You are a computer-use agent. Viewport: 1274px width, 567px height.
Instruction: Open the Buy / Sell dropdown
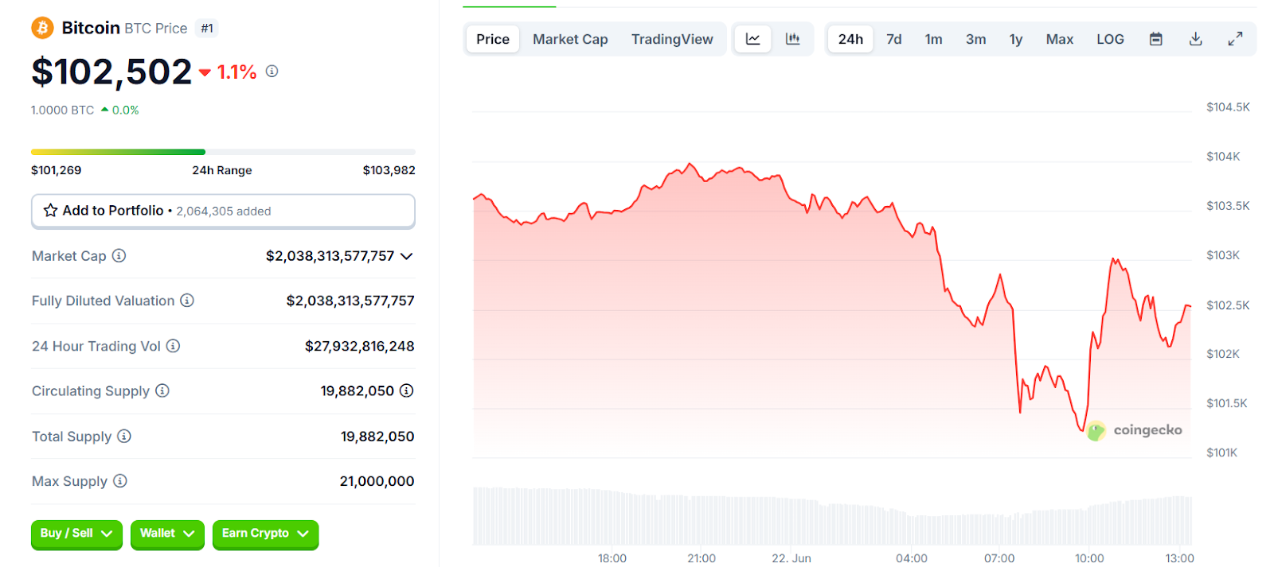76,534
